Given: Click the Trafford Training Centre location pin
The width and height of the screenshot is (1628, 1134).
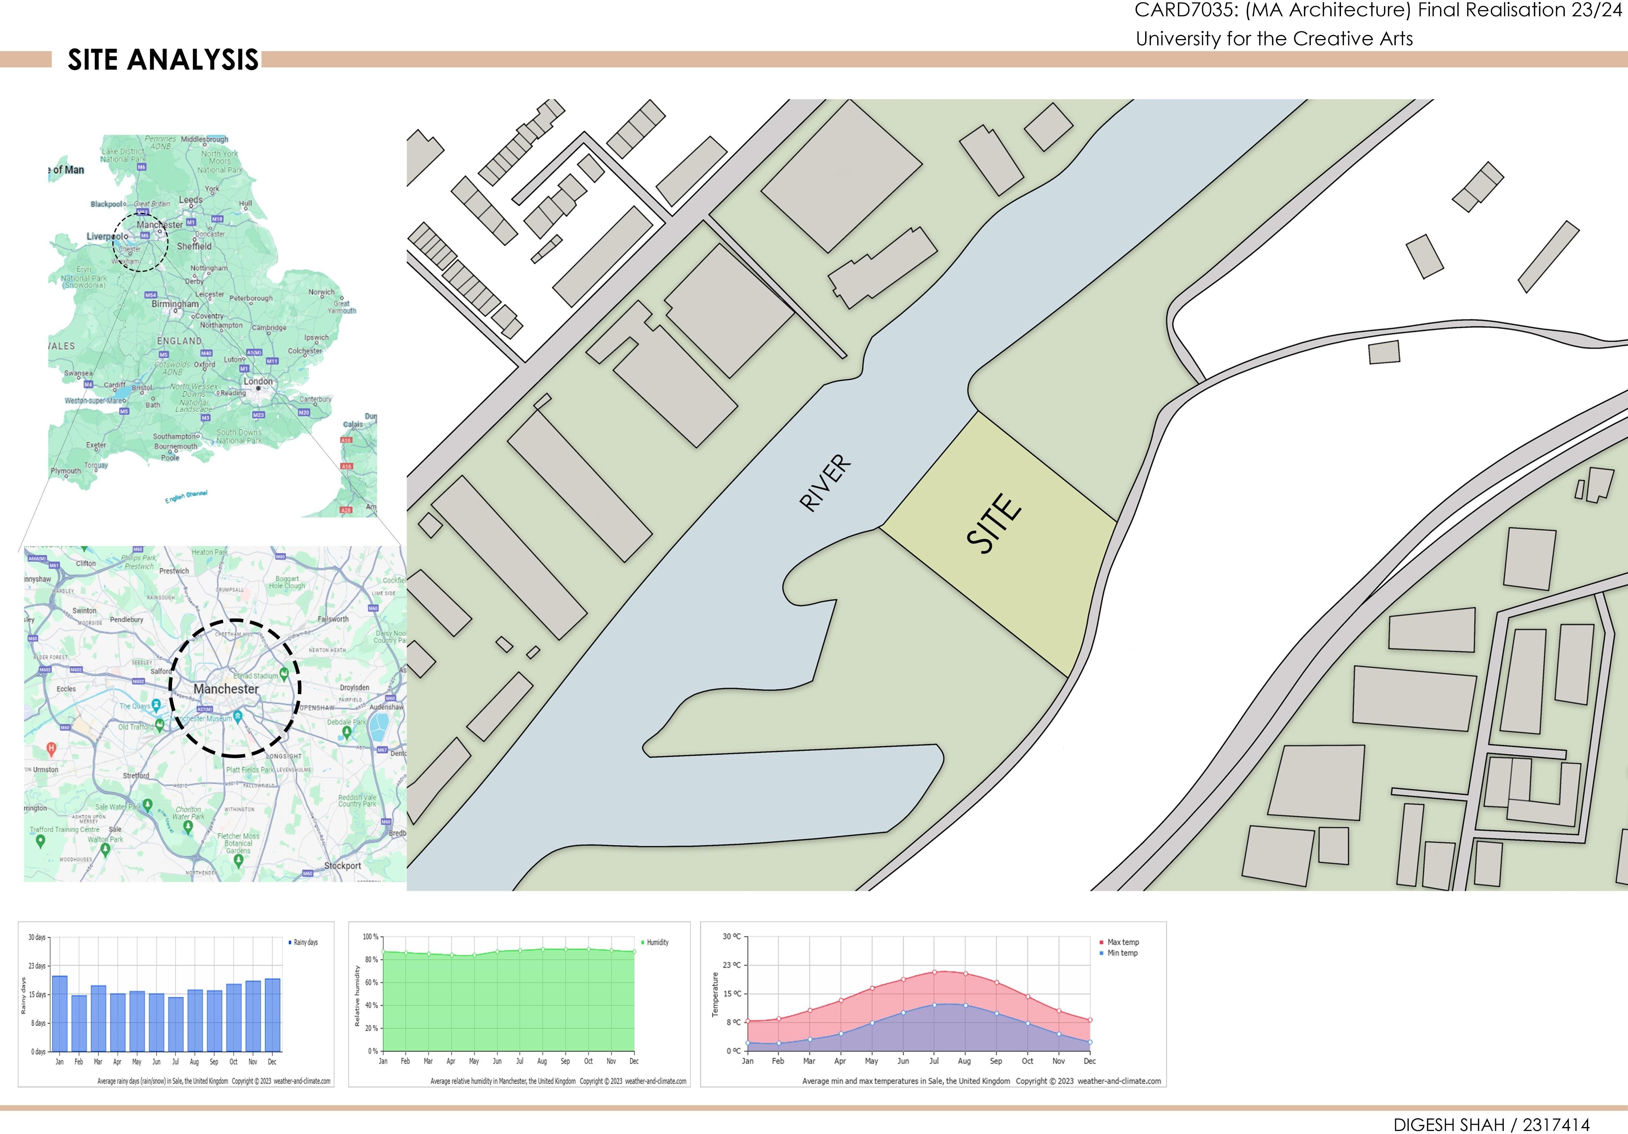Looking at the screenshot, I should (41, 840).
